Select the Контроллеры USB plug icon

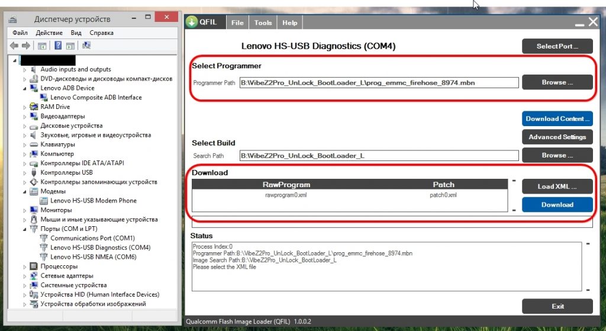(x=34, y=172)
